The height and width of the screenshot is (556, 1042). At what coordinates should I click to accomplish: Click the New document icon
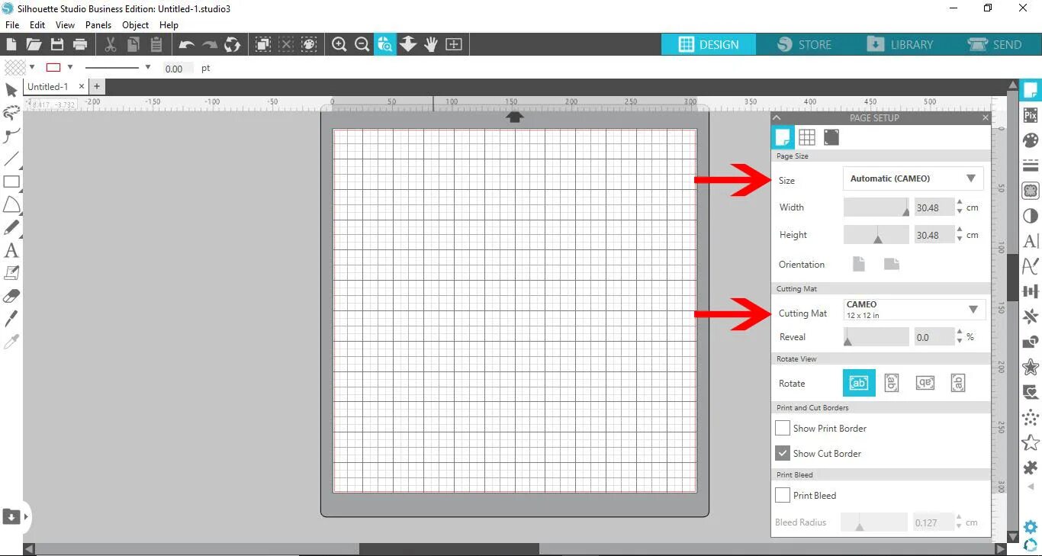(11, 44)
